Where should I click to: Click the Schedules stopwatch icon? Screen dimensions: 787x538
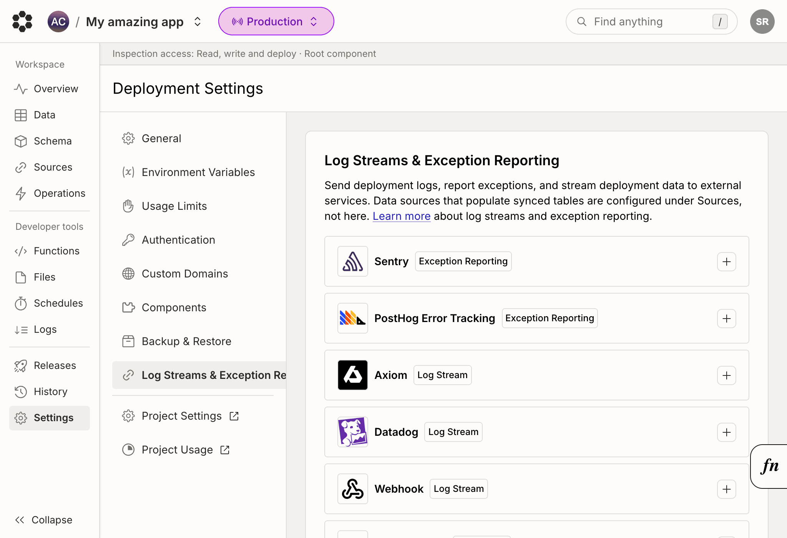click(x=21, y=303)
